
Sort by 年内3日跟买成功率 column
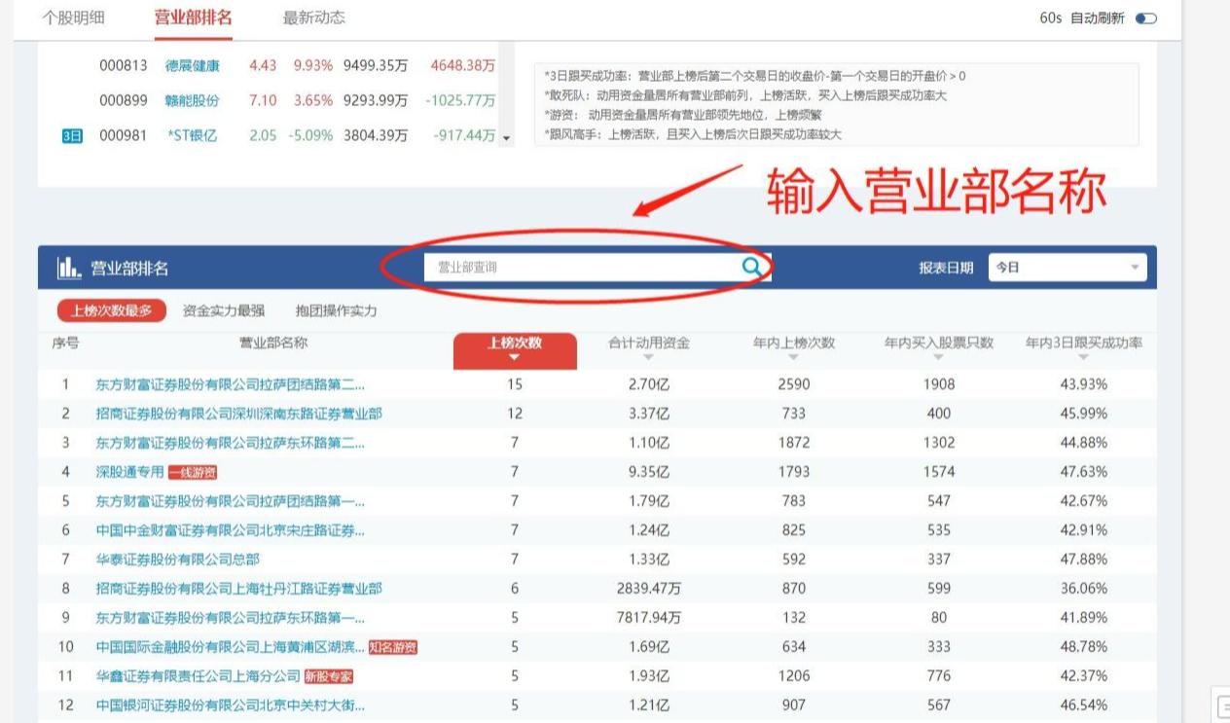(1084, 348)
